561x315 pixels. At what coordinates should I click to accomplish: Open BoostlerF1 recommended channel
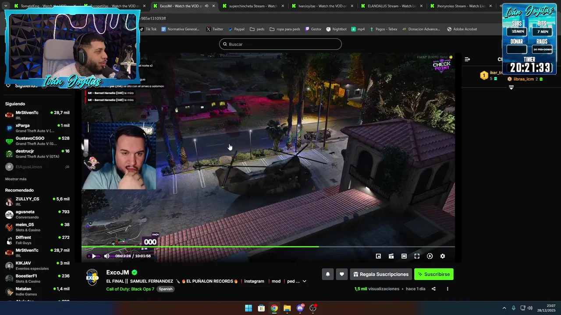click(x=37, y=278)
